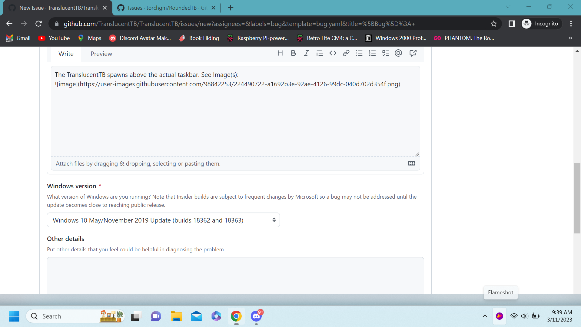Apply italic formatting
Screen dimensions: 581x327
[x=306, y=53]
